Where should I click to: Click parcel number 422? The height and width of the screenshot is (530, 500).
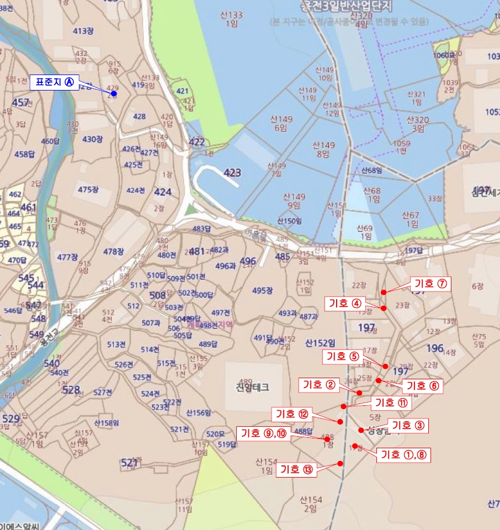196,142
